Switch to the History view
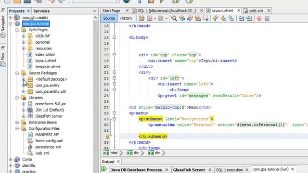The height and width of the screenshot is (173, 308). [126, 18]
